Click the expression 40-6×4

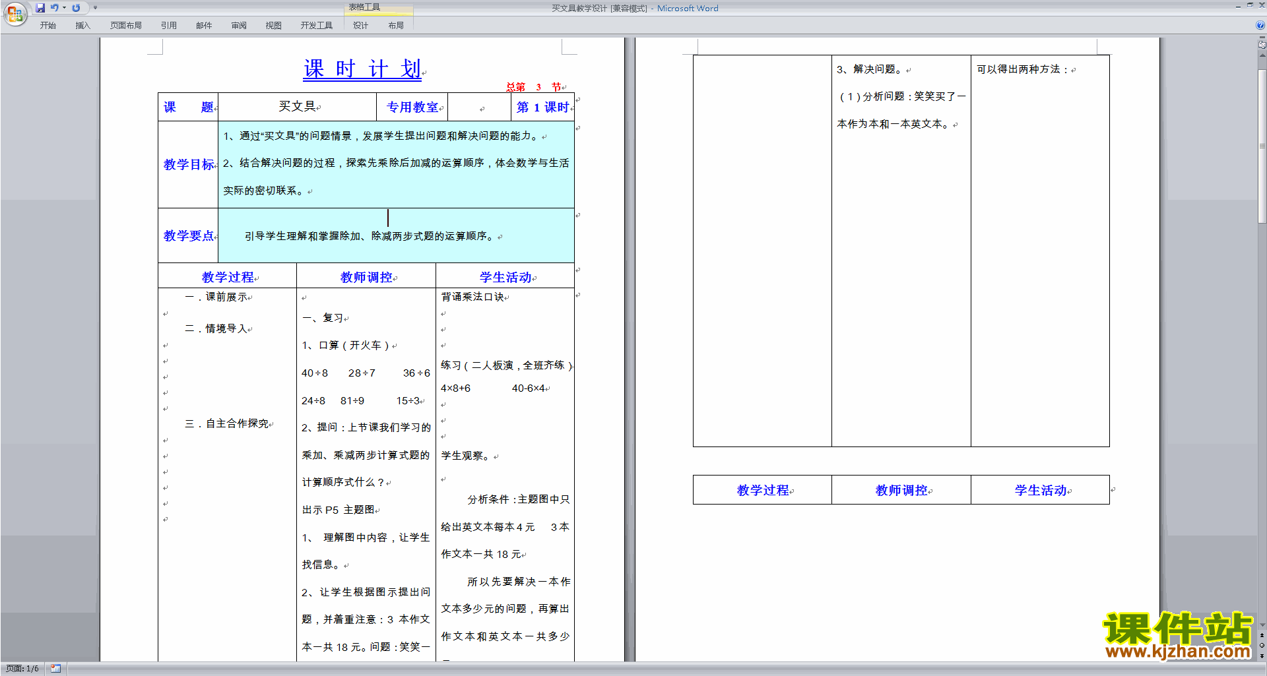(x=529, y=388)
